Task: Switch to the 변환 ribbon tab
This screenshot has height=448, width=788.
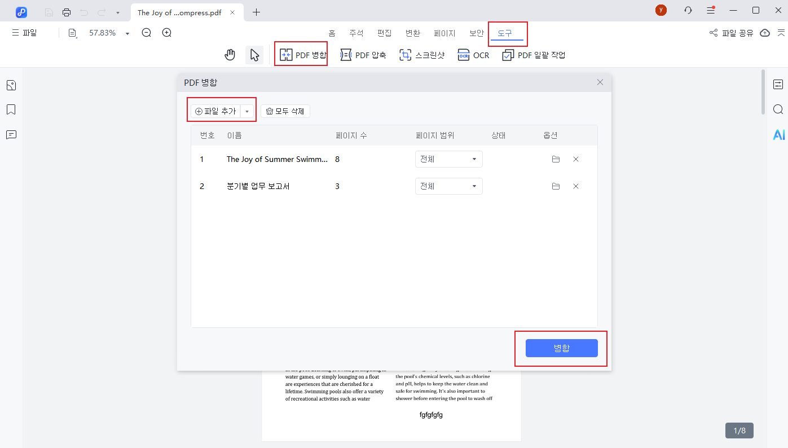Action: coord(413,33)
